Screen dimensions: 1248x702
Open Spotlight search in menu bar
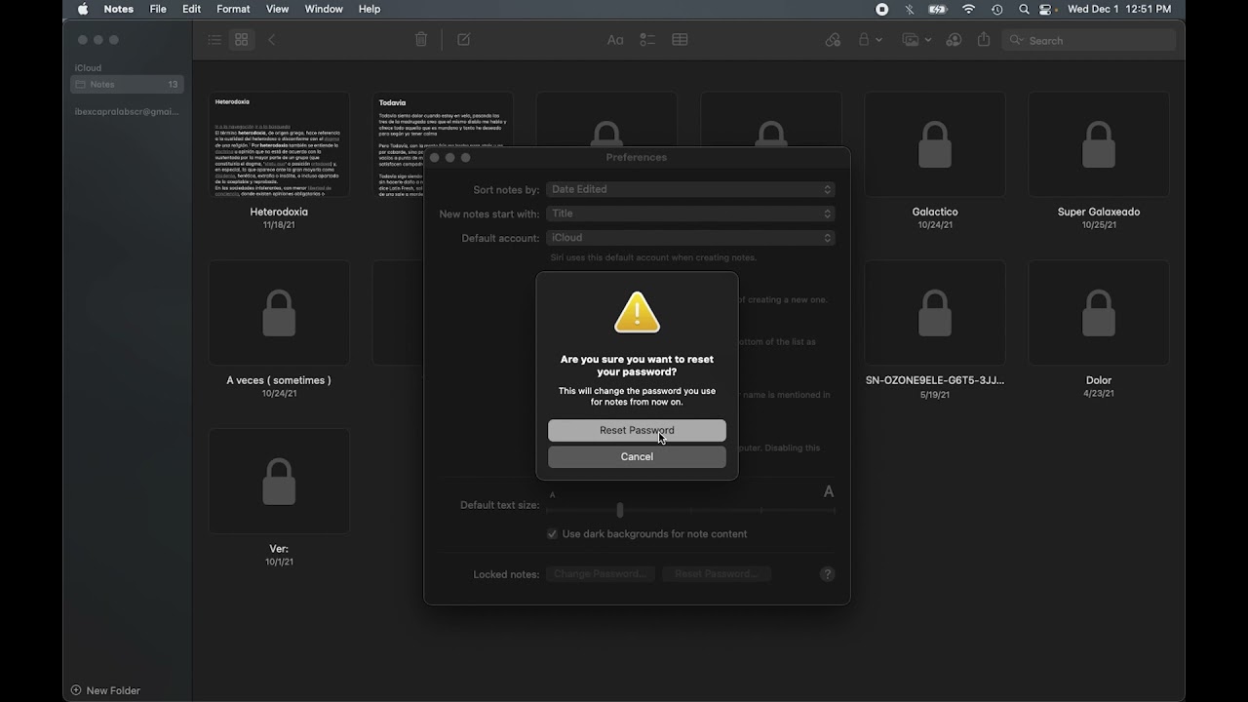tap(1024, 9)
